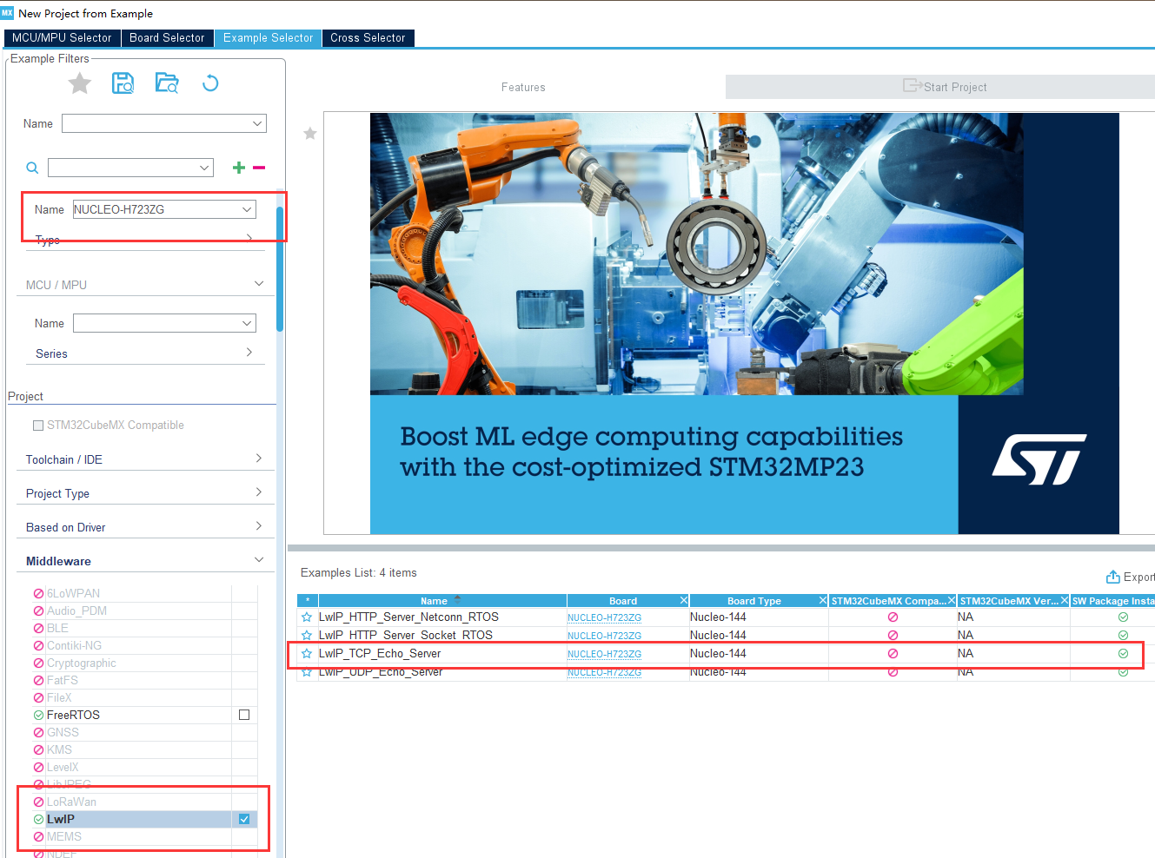Reset all filters with the refresh icon
This screenshot has width=1155, height=858.
click(210, 83)
